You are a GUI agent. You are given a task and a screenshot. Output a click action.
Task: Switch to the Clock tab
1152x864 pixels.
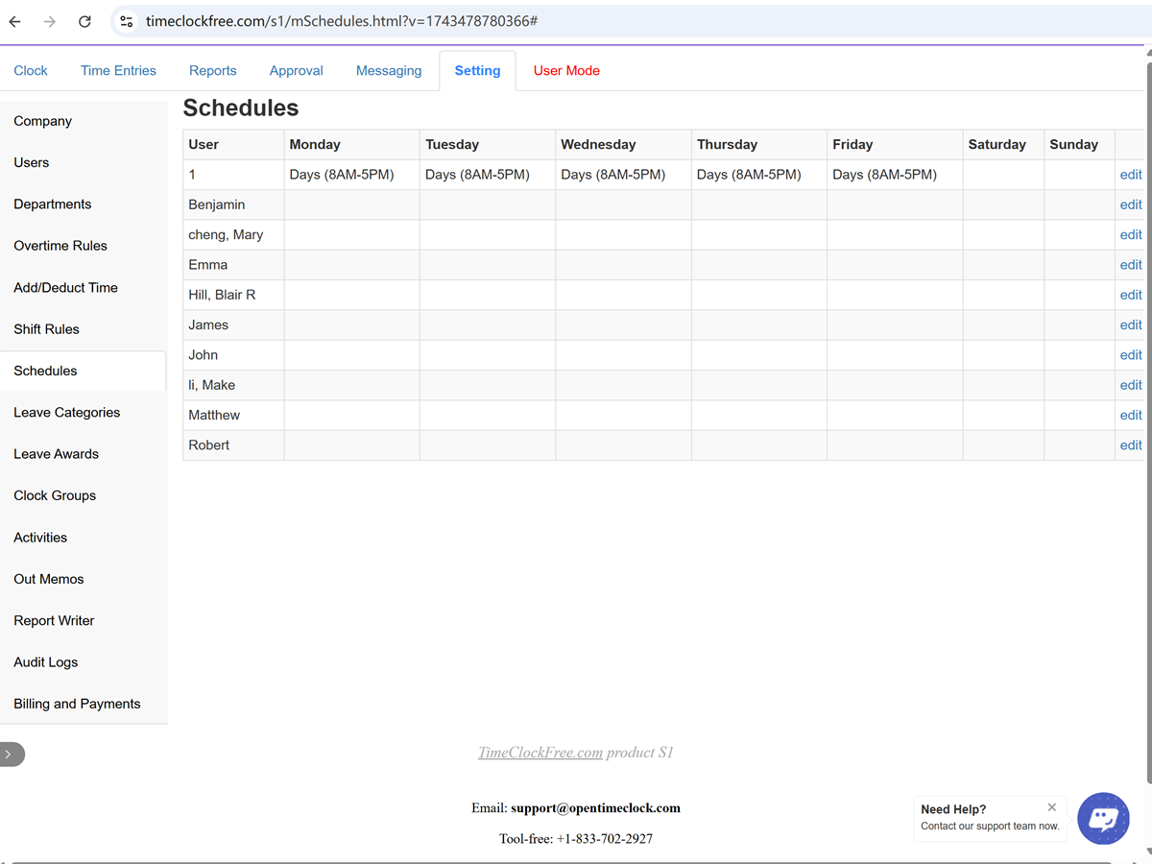pyautogui.click(x=31, y=70)
